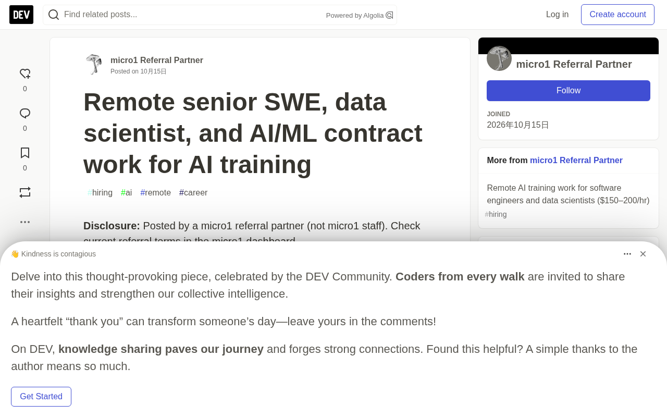Add a heart reaction to the post
Viewport: 667px width, 417px height.
[x=25, y=74]
